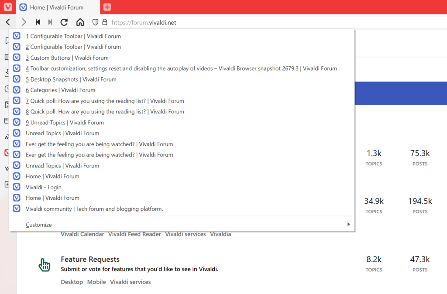The height and width of the screenshot is (294, 447).
Task: Click favicon of Vivaldi - Login entry
Action: tap(17, 187)
